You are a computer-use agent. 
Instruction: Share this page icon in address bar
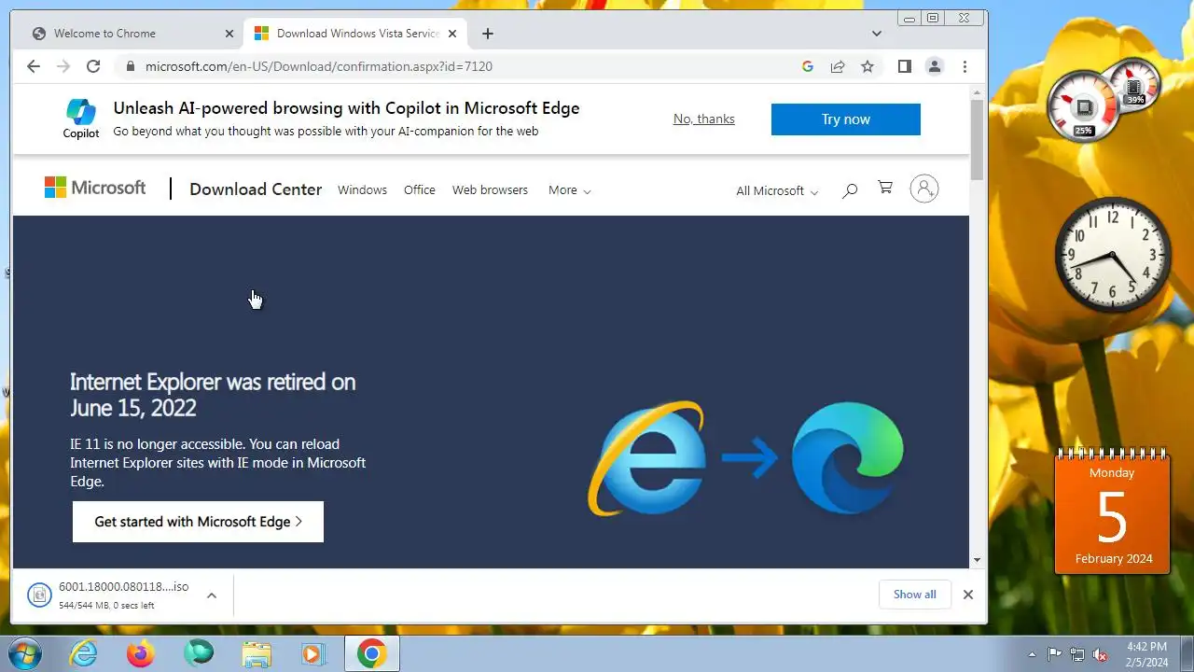[838, 66]
